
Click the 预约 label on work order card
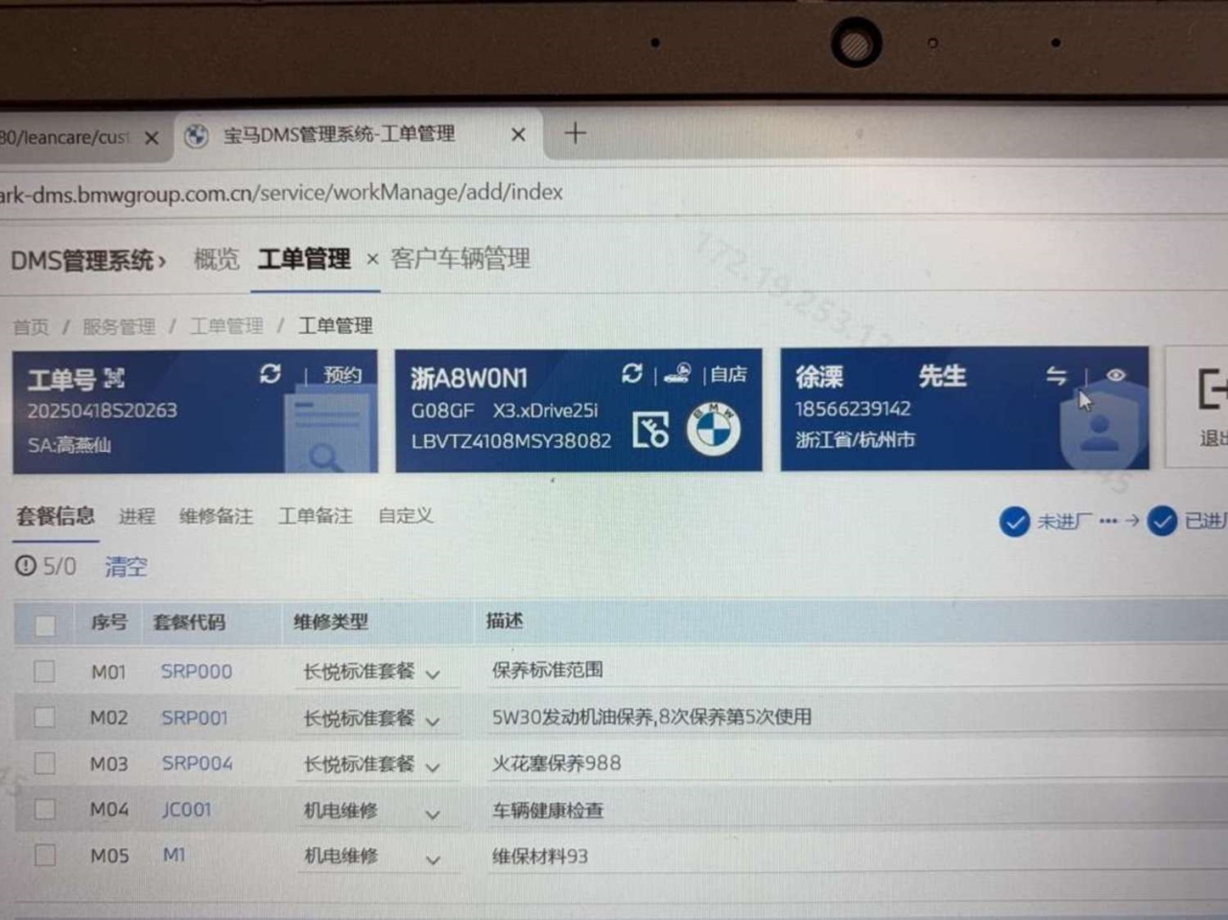pos(342,374)
